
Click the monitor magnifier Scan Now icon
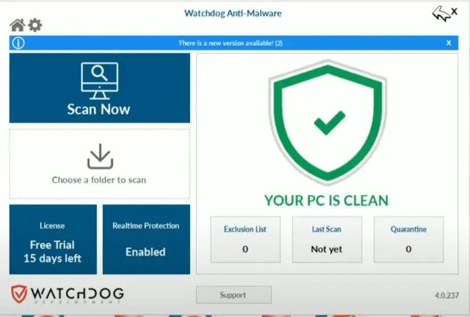[x=100, y=79]
